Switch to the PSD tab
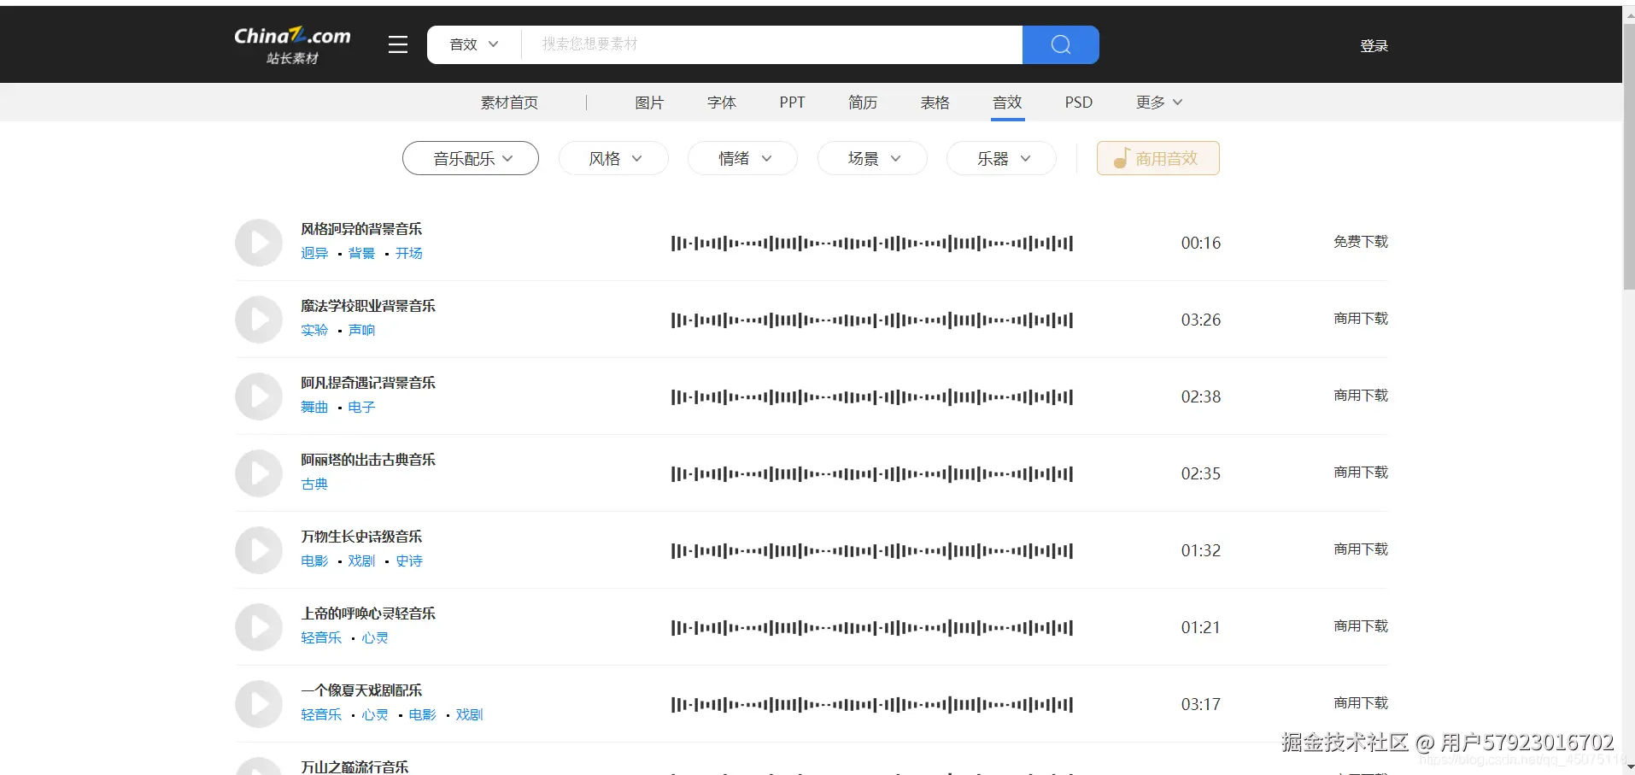The width and height of the screenshot is (1635, 775). [1077, 102]
